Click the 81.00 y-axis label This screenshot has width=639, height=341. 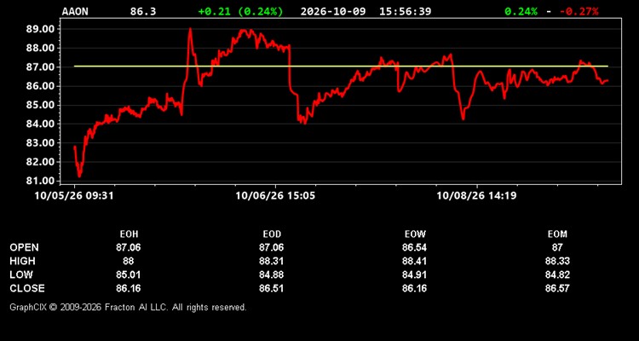[40, 181]
